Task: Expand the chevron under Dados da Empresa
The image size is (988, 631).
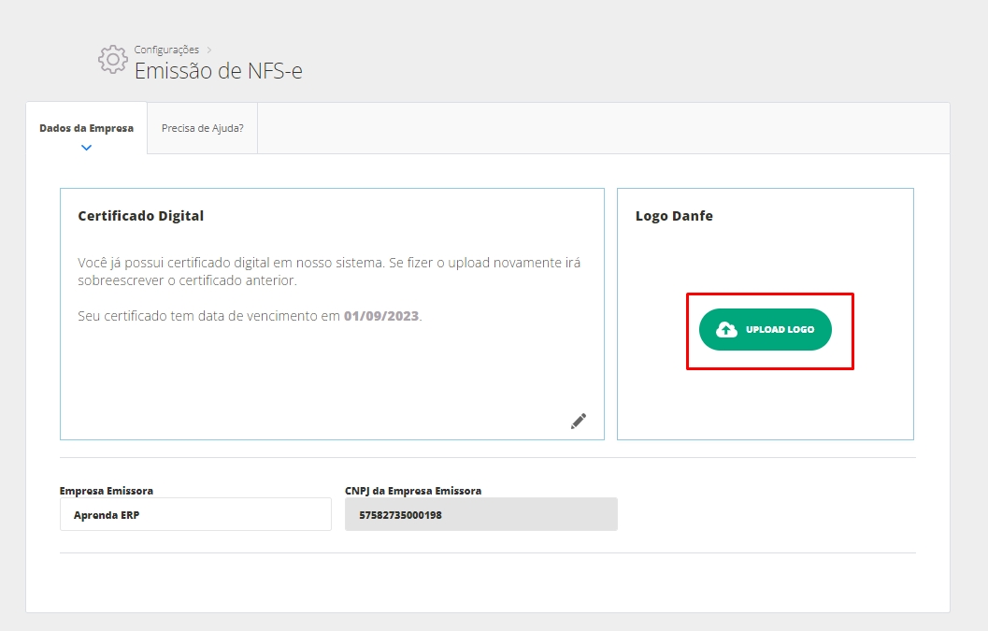Action: pos(86,147)
